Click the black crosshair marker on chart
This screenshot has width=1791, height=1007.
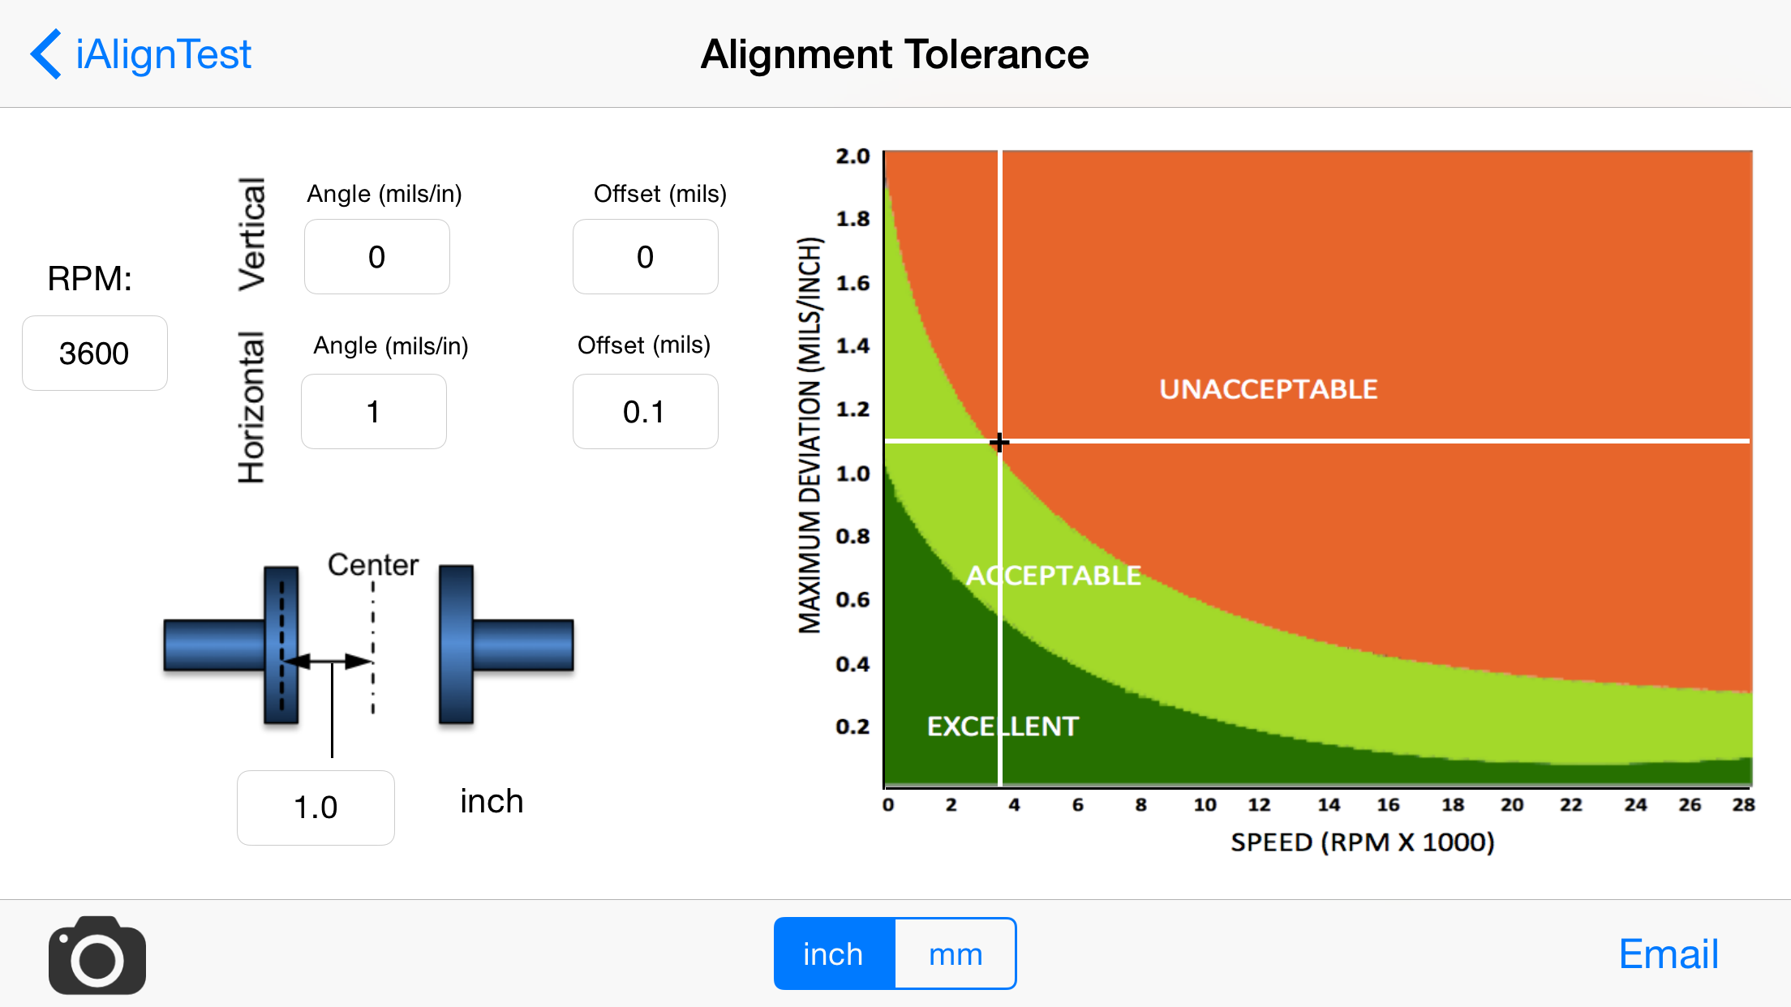pyautogui.click(x=999, y=443)
